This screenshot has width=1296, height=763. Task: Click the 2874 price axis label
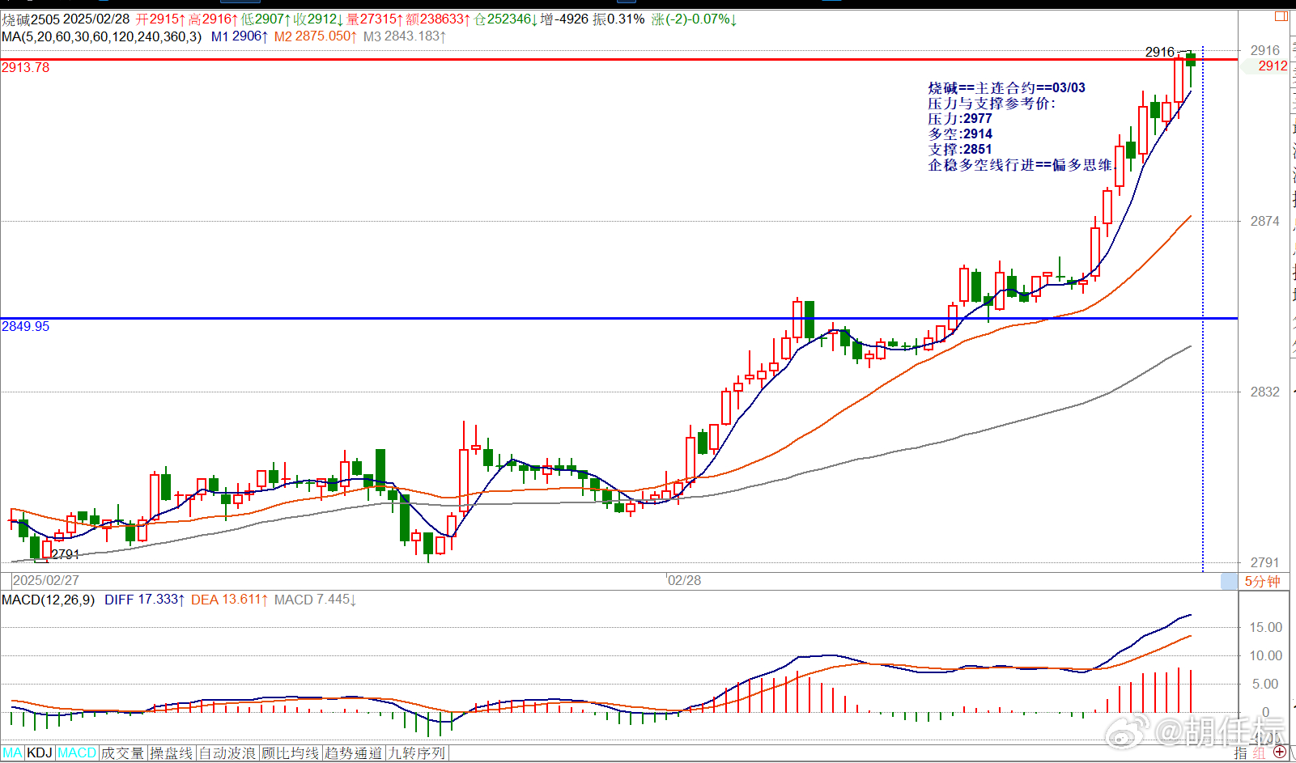(1264, 221)
